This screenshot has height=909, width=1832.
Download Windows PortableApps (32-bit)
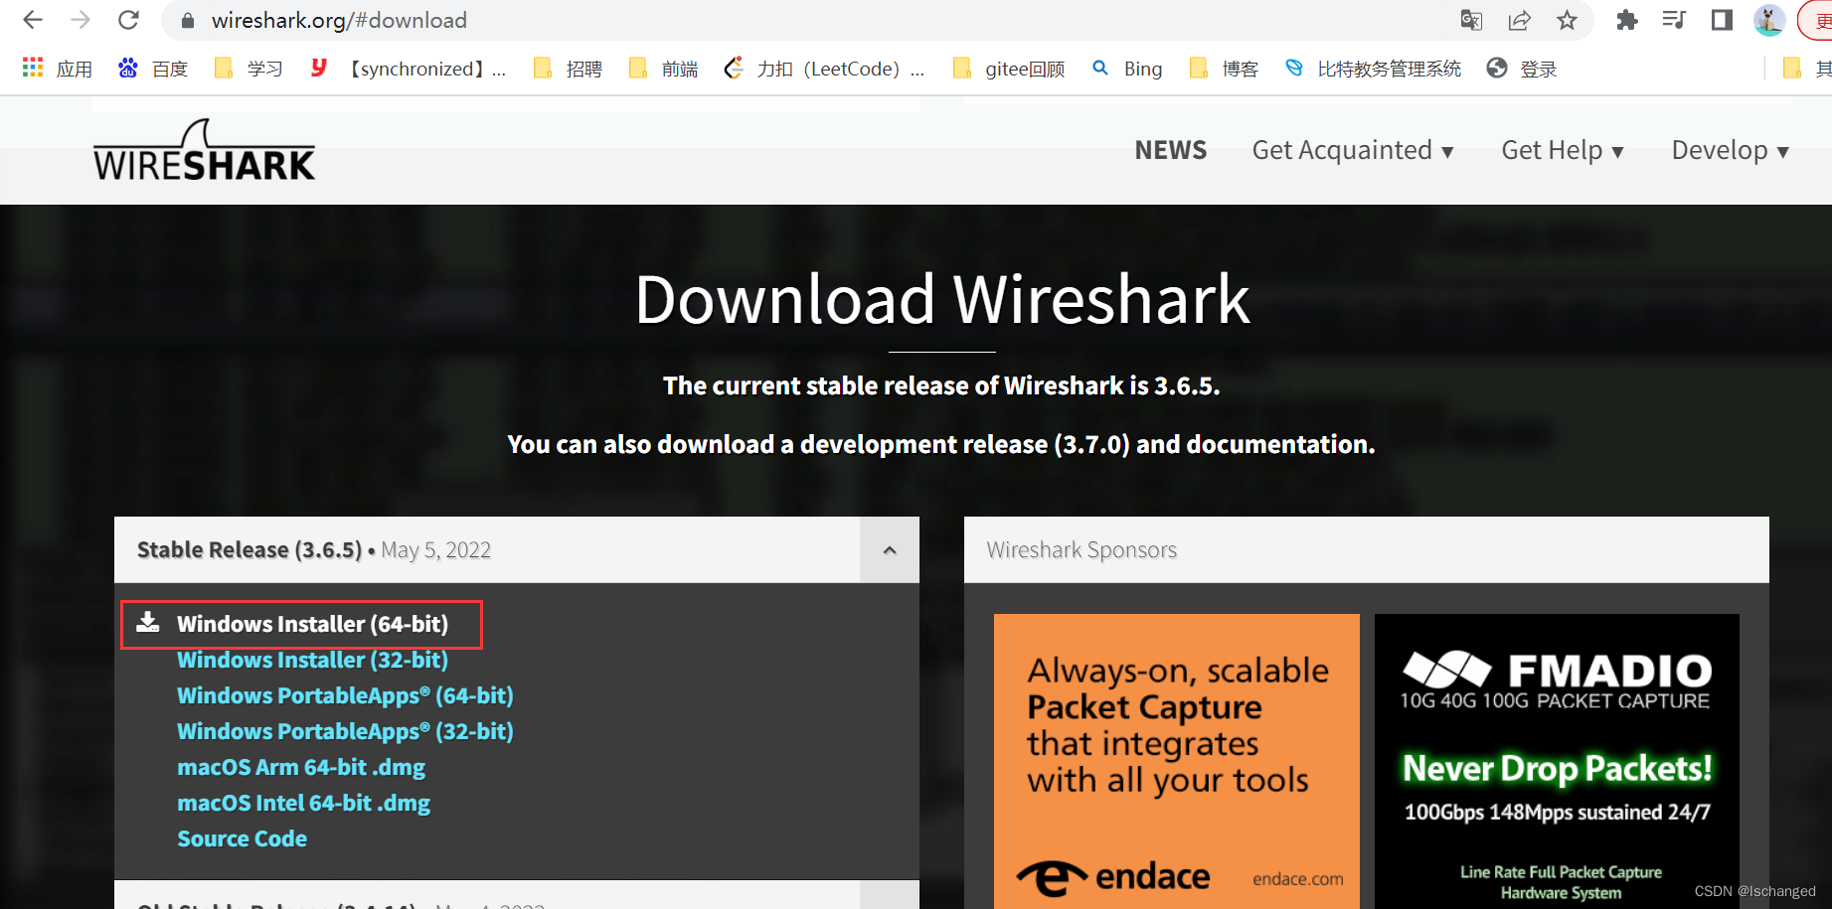[x=345, y=731]
